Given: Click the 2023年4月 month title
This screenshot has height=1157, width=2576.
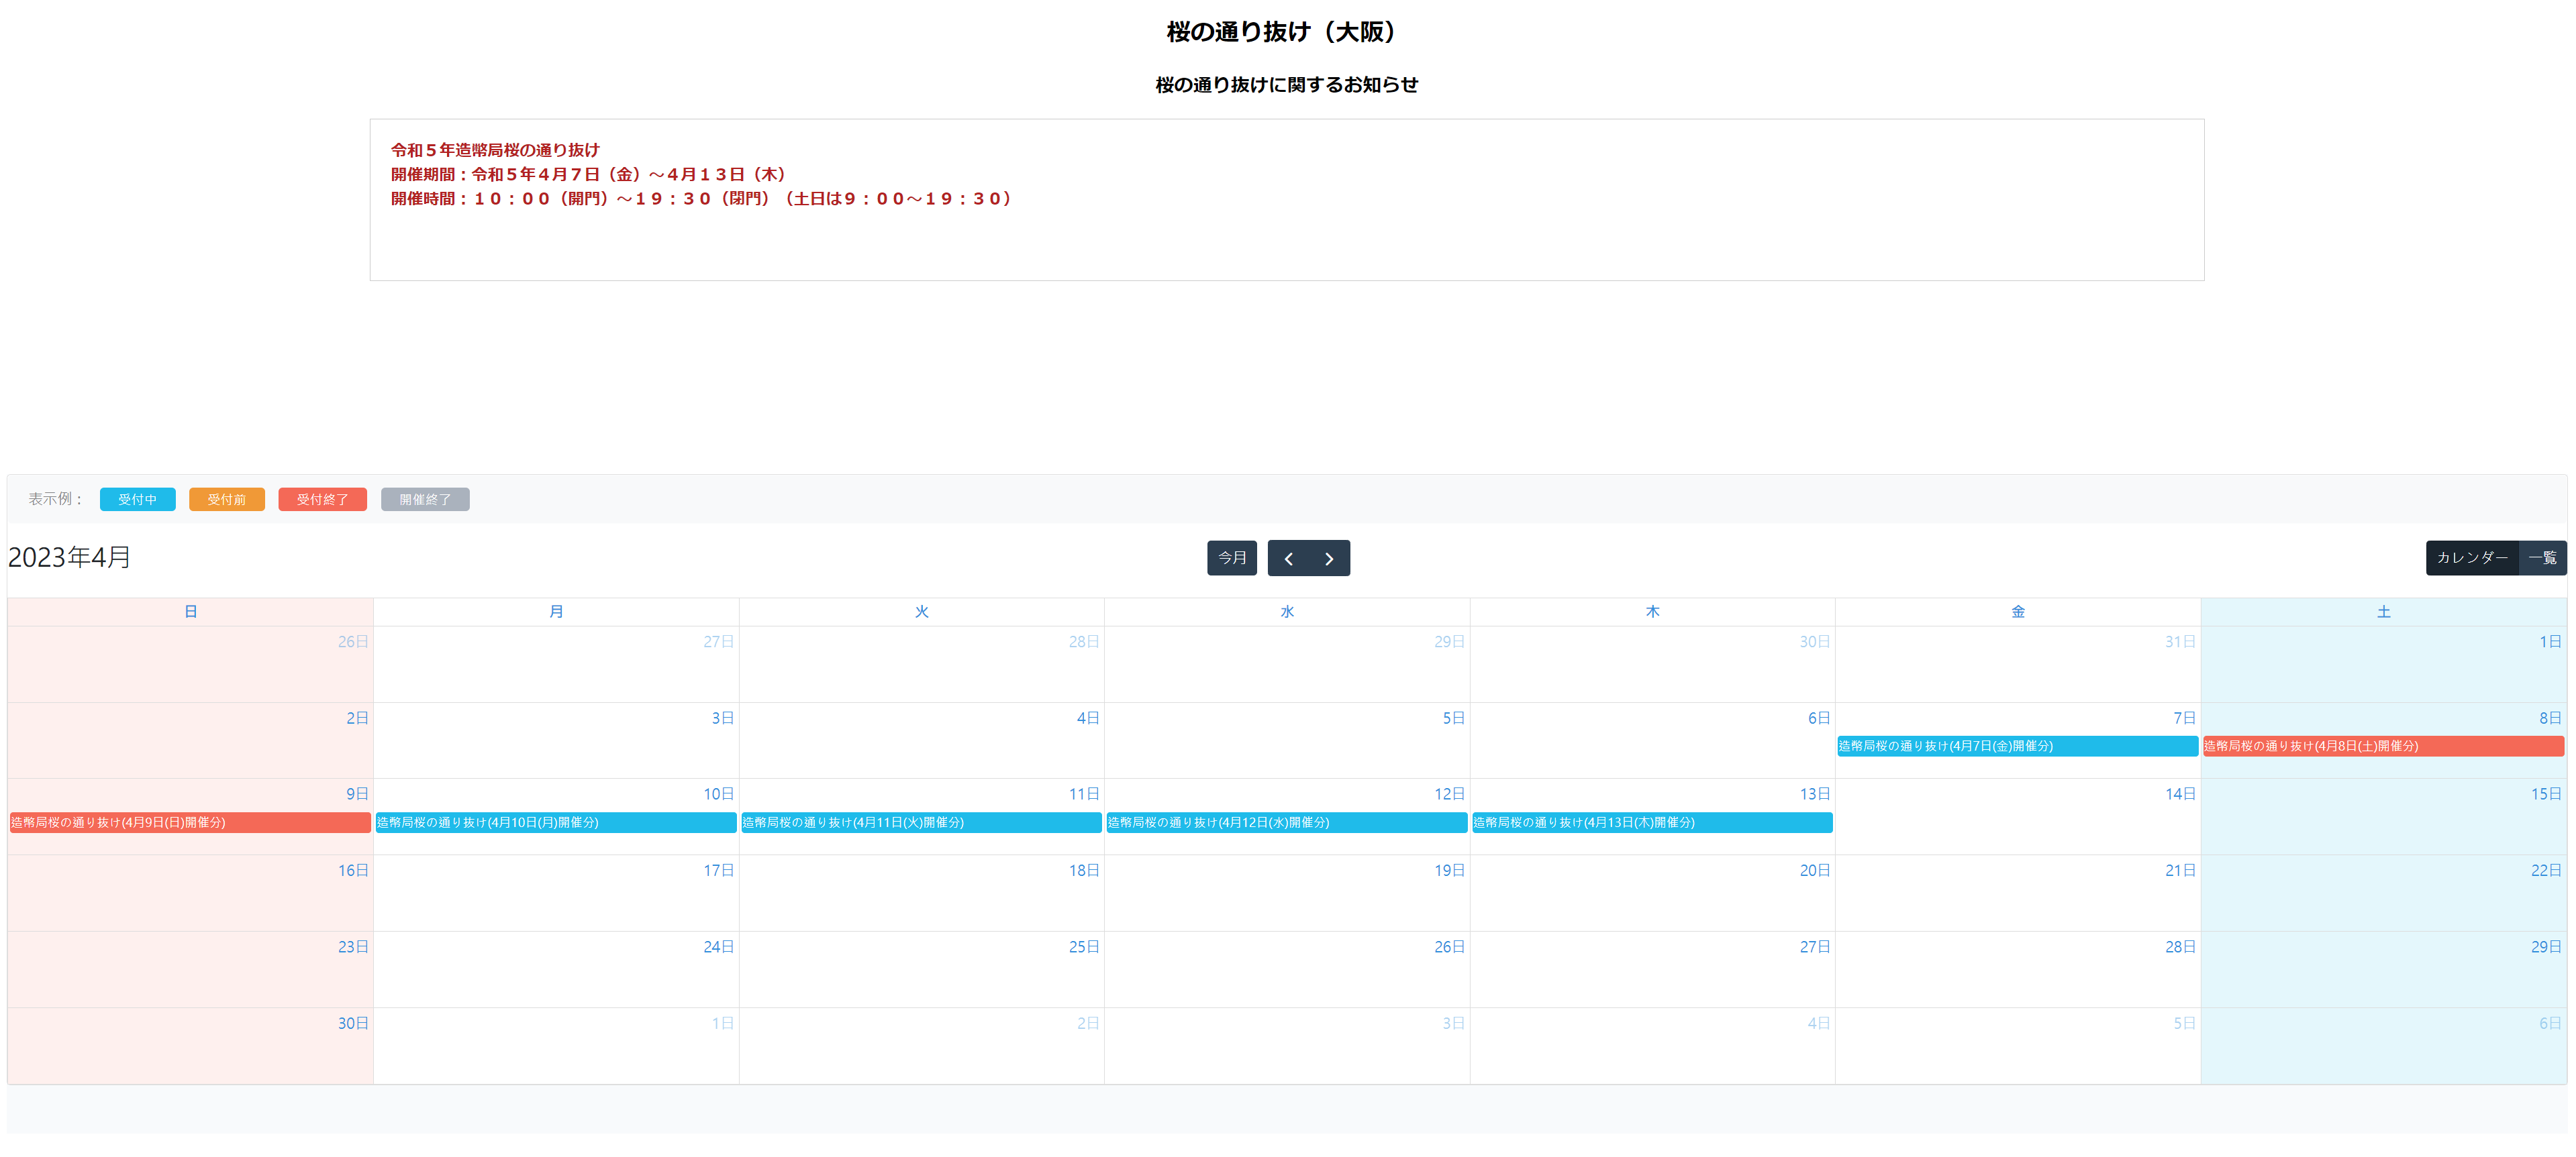Looking at the screenshot, I should [x=69, y=557].
